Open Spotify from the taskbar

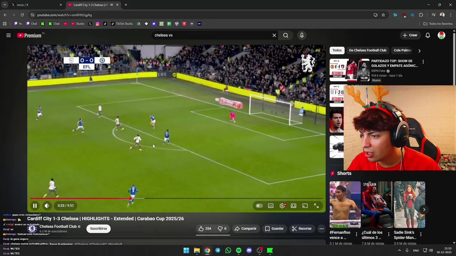(239, 250)
